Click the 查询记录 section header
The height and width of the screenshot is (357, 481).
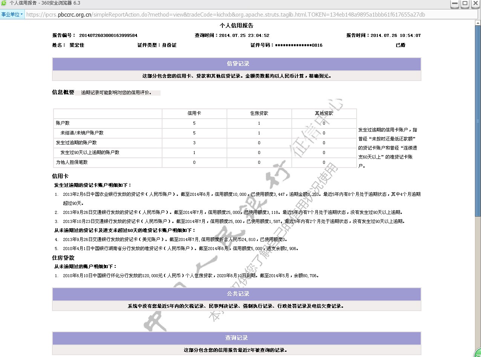[236, 338]
